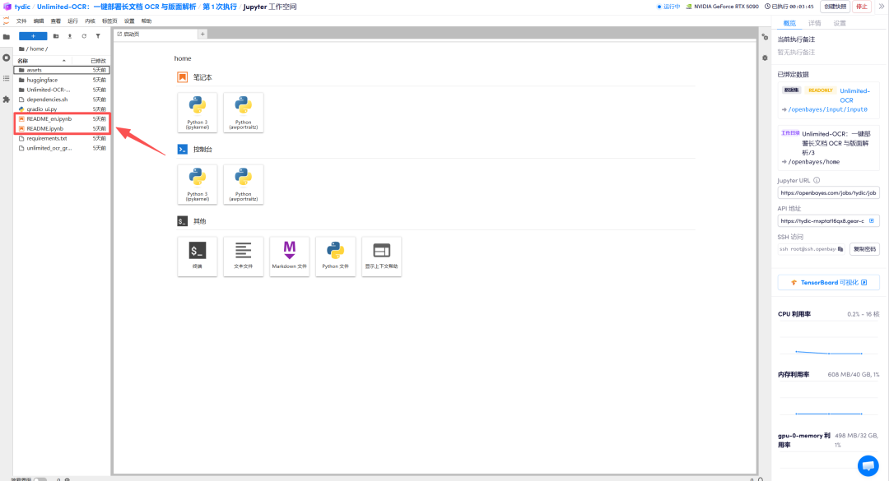Click the /openbayes/input/input0 path link

[828, 109]
